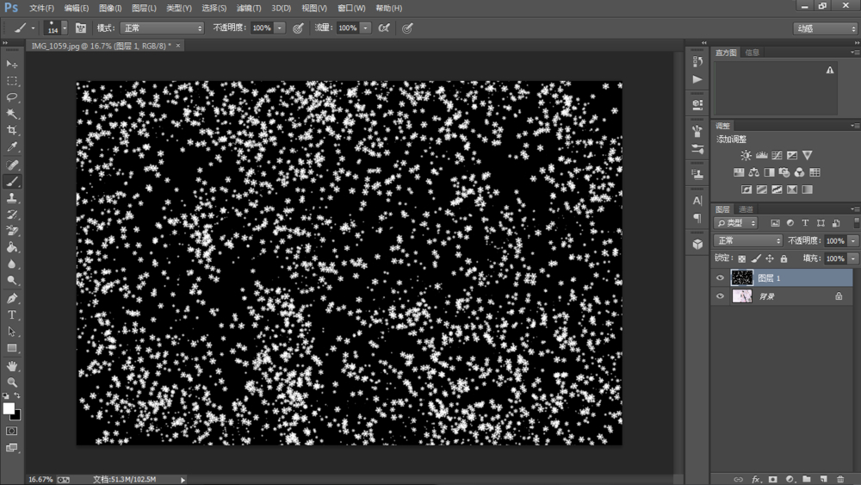The height and width of the screenshot is (485, 861).
Task: Select the Healing Brush tool
Action: [x=11, y=165]
